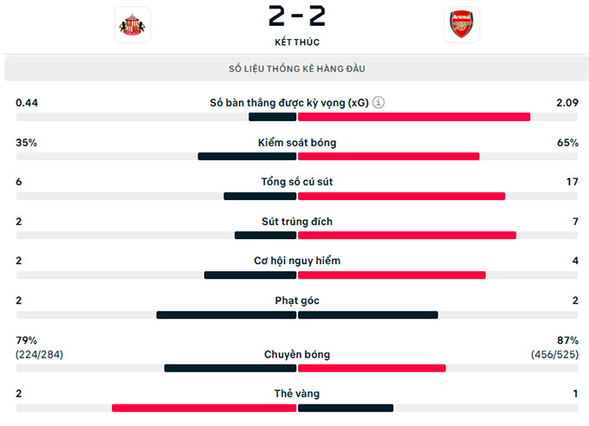Screen dimensions: 589x426
Task: Click the Arsenal team crest
Action: [461, 25]
